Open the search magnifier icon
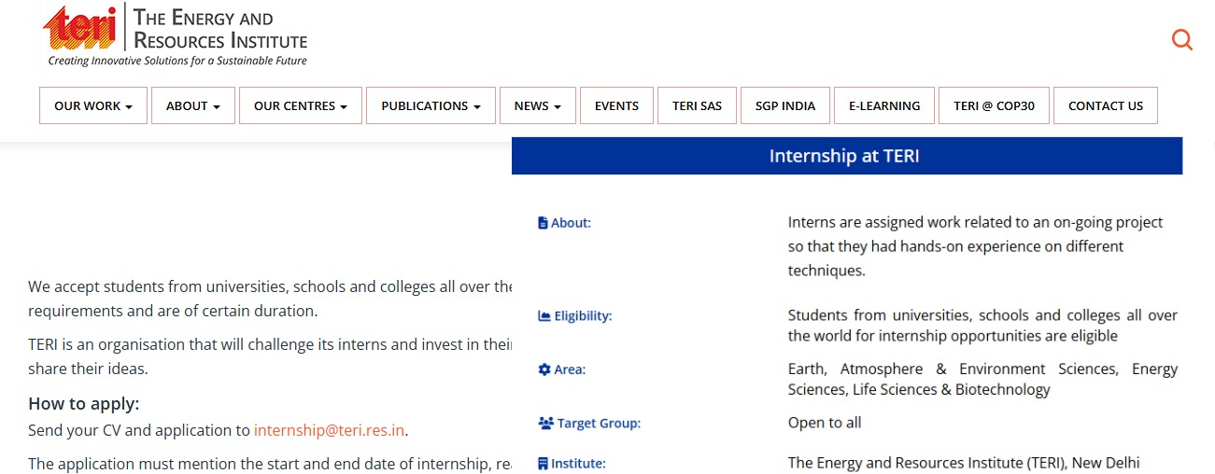The image size is (1215, 474). (x=1181, y=39)
